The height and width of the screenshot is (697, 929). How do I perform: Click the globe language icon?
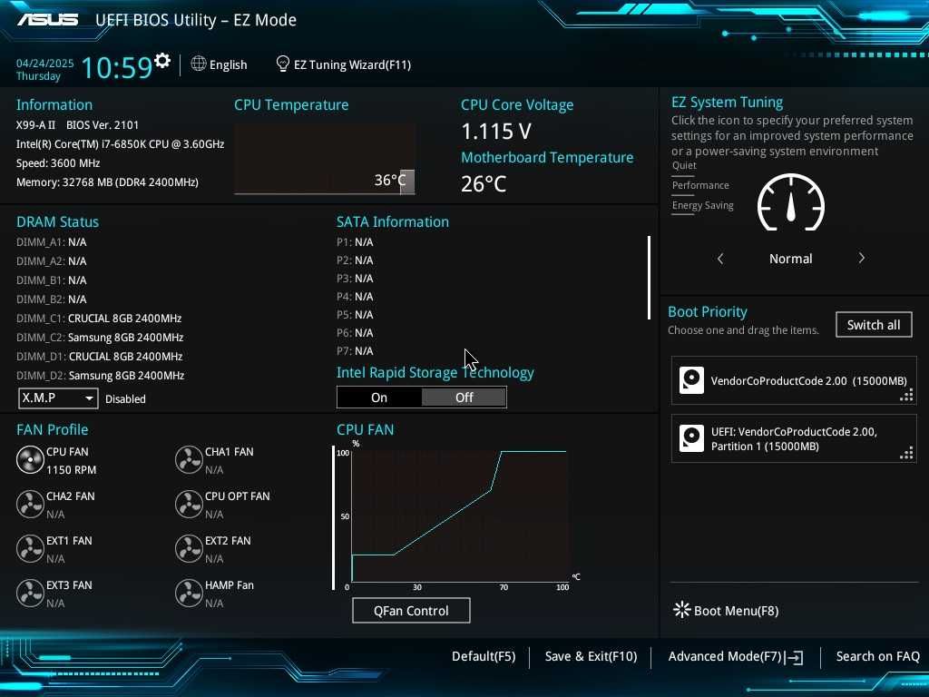[199, 64]
